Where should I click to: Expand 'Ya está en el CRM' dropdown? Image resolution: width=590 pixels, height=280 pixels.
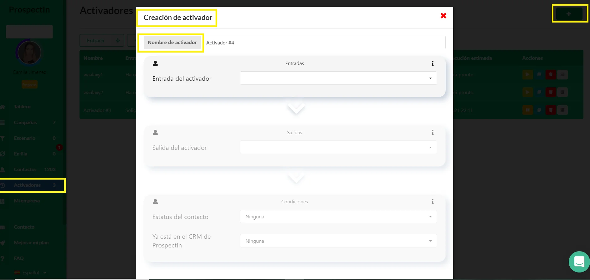tap(338, 241)
